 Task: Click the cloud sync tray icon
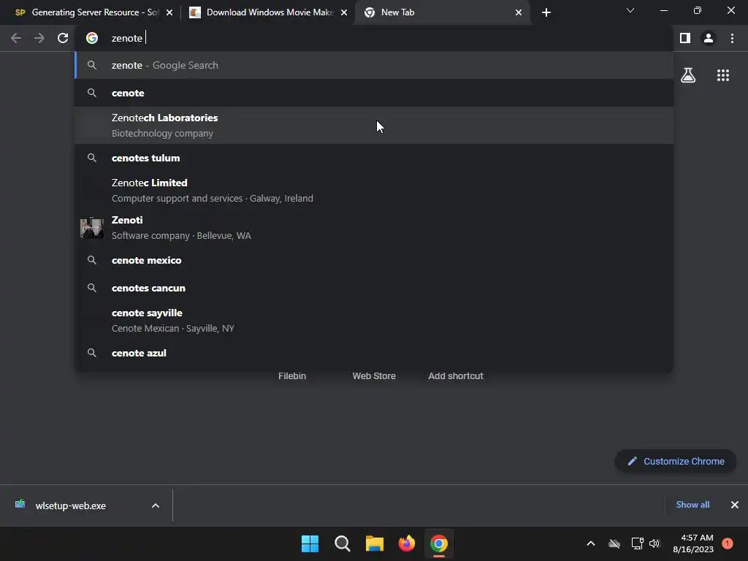click(x=614, y=543)
